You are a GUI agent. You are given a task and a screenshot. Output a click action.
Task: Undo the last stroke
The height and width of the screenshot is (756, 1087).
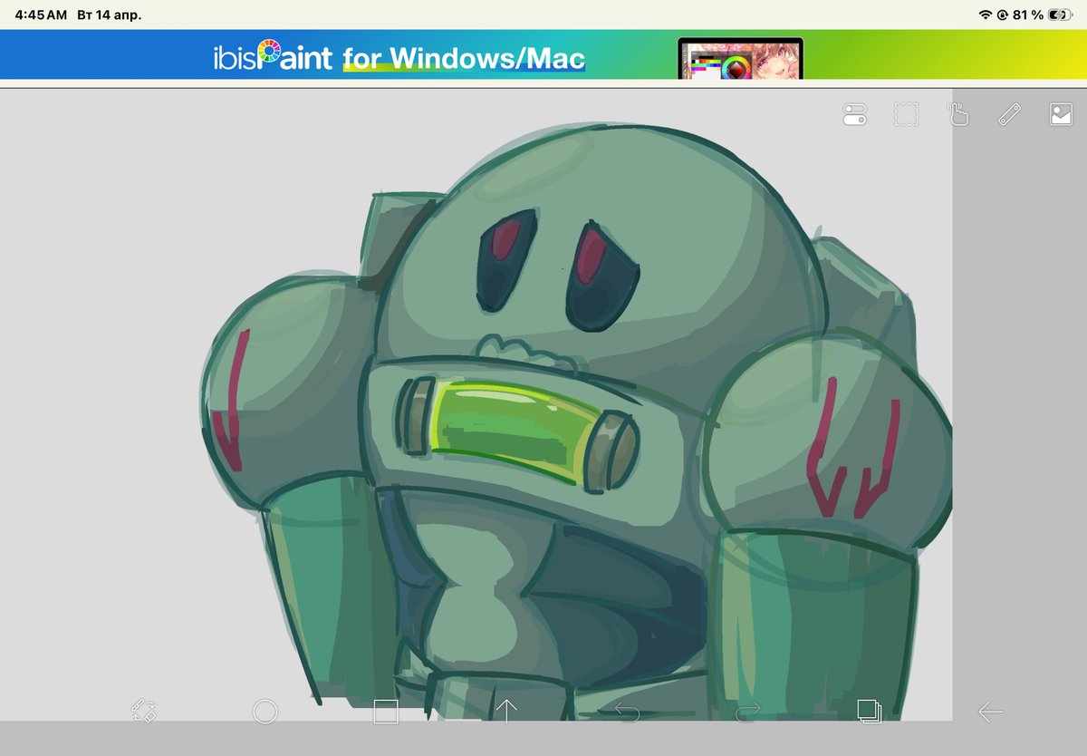click(627, 712)
